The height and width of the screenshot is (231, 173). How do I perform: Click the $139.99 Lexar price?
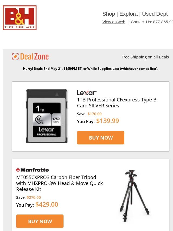(108, 121)
